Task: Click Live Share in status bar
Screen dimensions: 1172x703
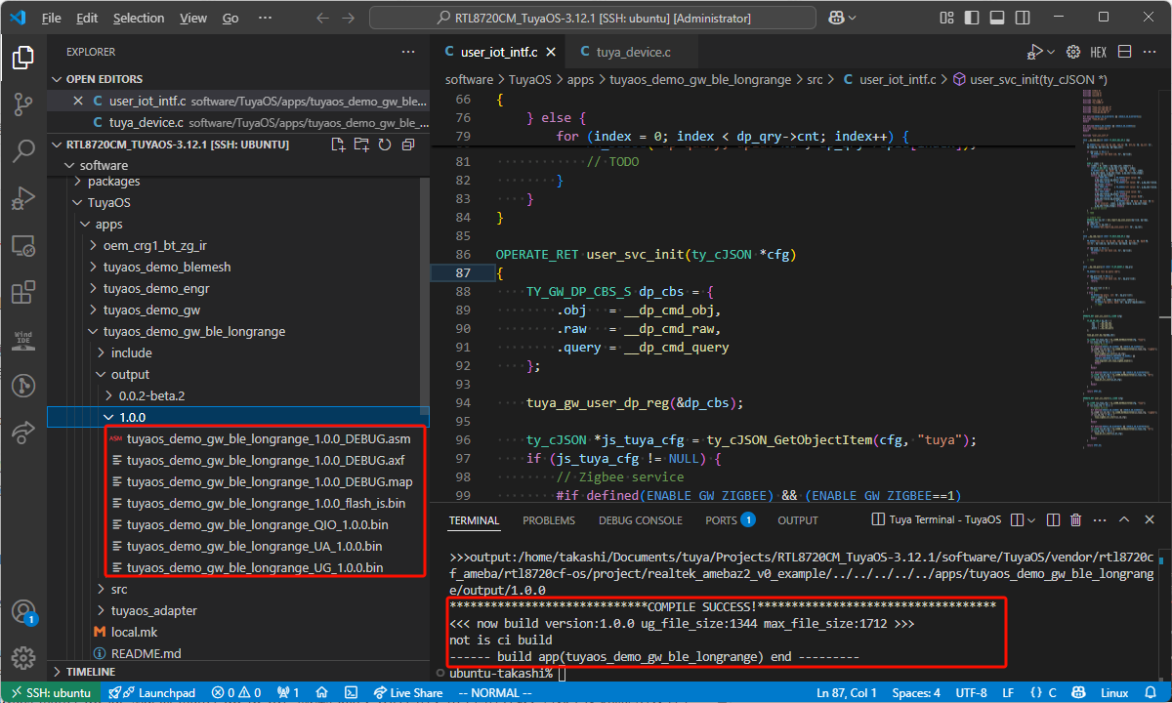Action: 406,693
